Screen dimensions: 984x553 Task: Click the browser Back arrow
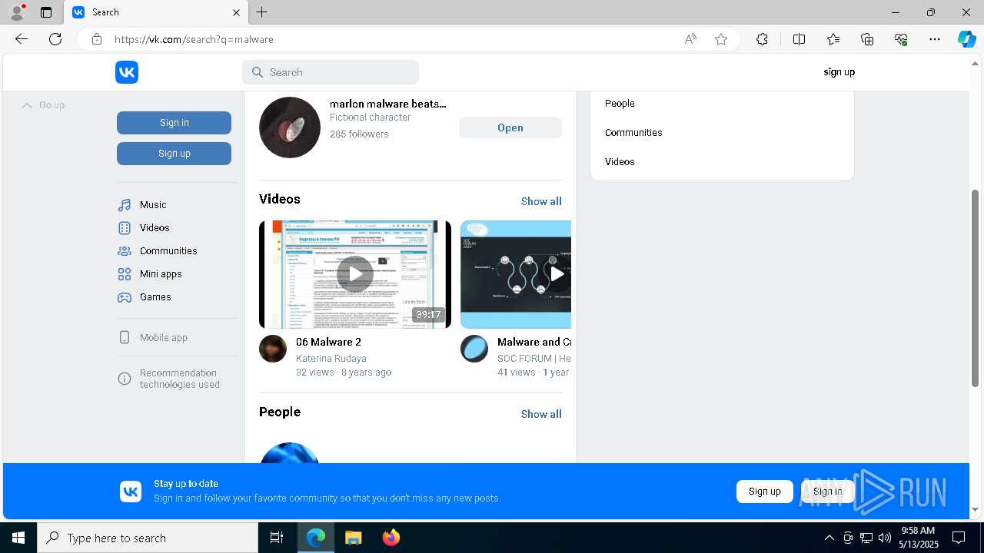(22, 39)
